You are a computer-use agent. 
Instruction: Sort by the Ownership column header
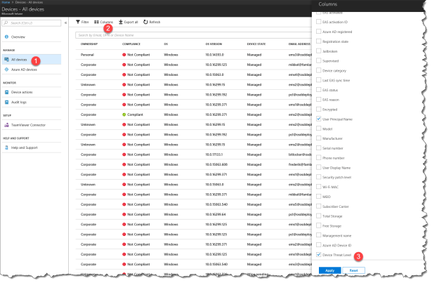click(x=89, y=44)
